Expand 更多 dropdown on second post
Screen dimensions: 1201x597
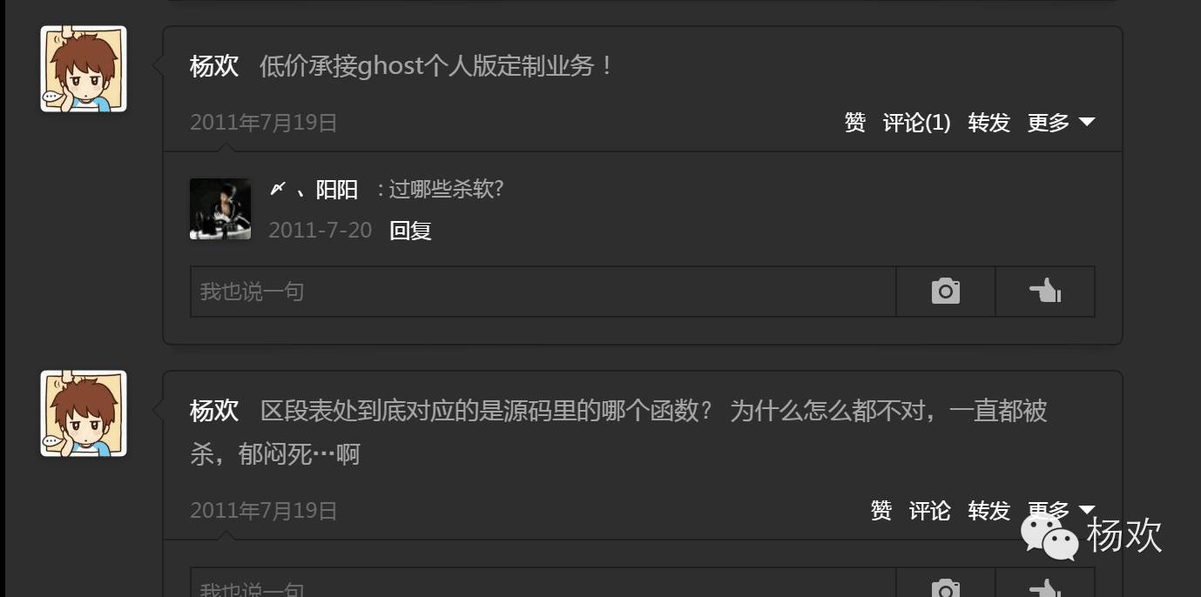pos(1061,510)
